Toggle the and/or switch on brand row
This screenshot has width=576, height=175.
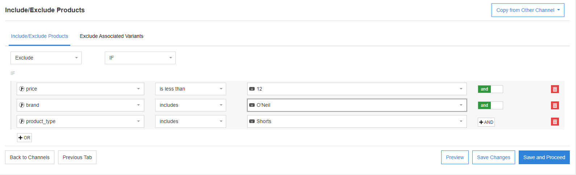tap(490, 105)
